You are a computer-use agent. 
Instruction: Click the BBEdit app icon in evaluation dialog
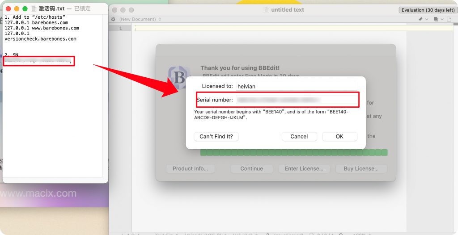(x=179, y=78)
